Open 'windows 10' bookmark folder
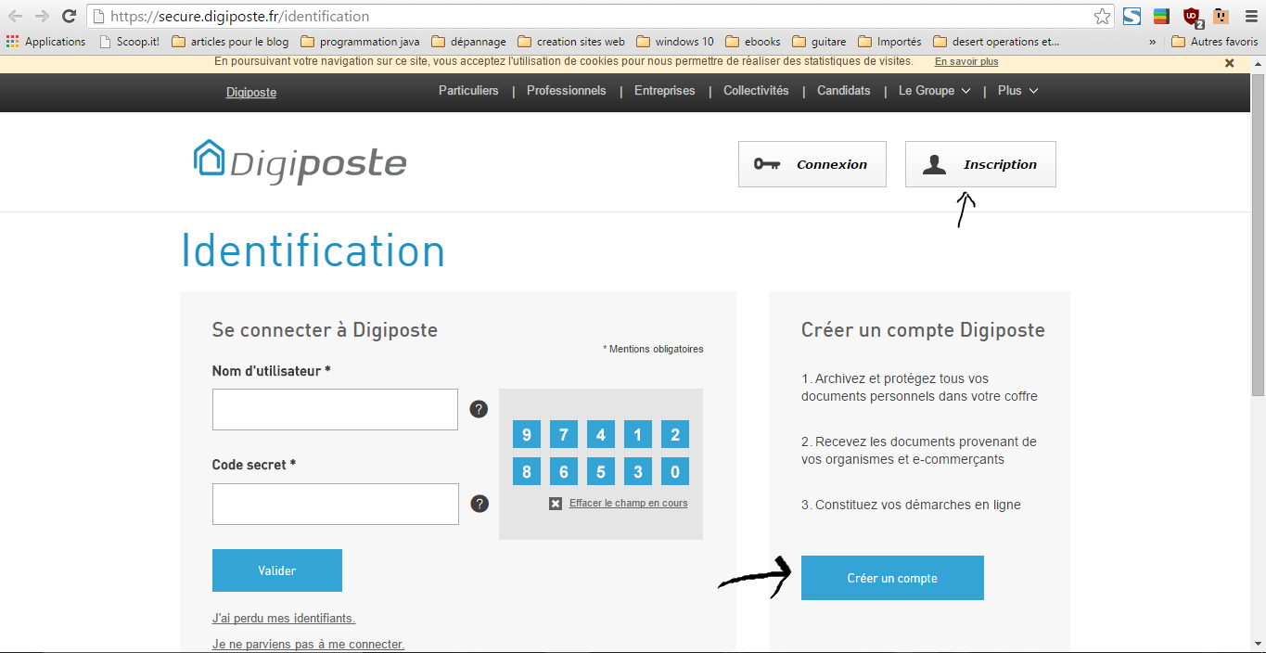This screenshot has width=1266, height=653. click(x=675, y=42)
